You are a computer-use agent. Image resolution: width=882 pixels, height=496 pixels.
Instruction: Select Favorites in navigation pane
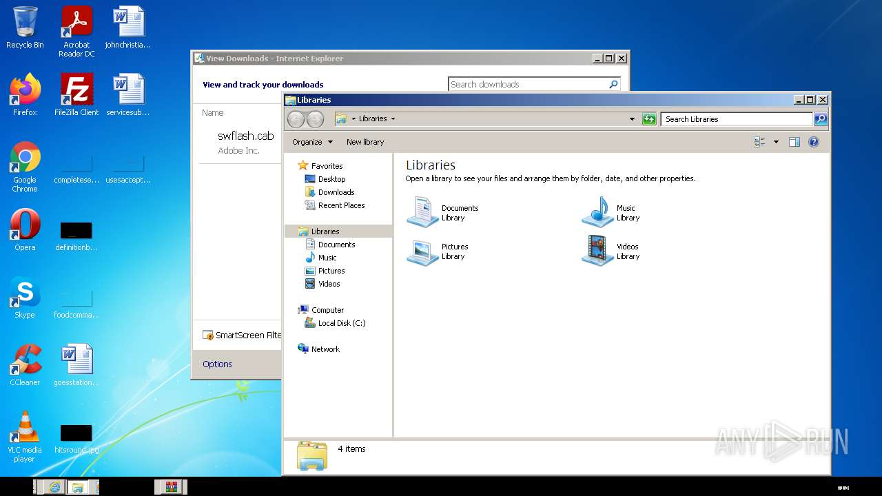tap(327, 166)
